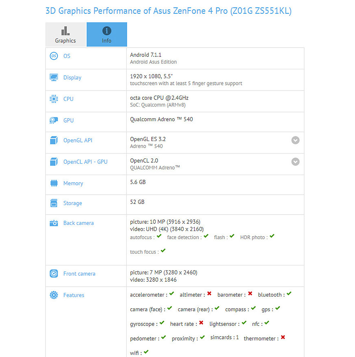Open the OpenCL API - GPU label link

[85, 162]
